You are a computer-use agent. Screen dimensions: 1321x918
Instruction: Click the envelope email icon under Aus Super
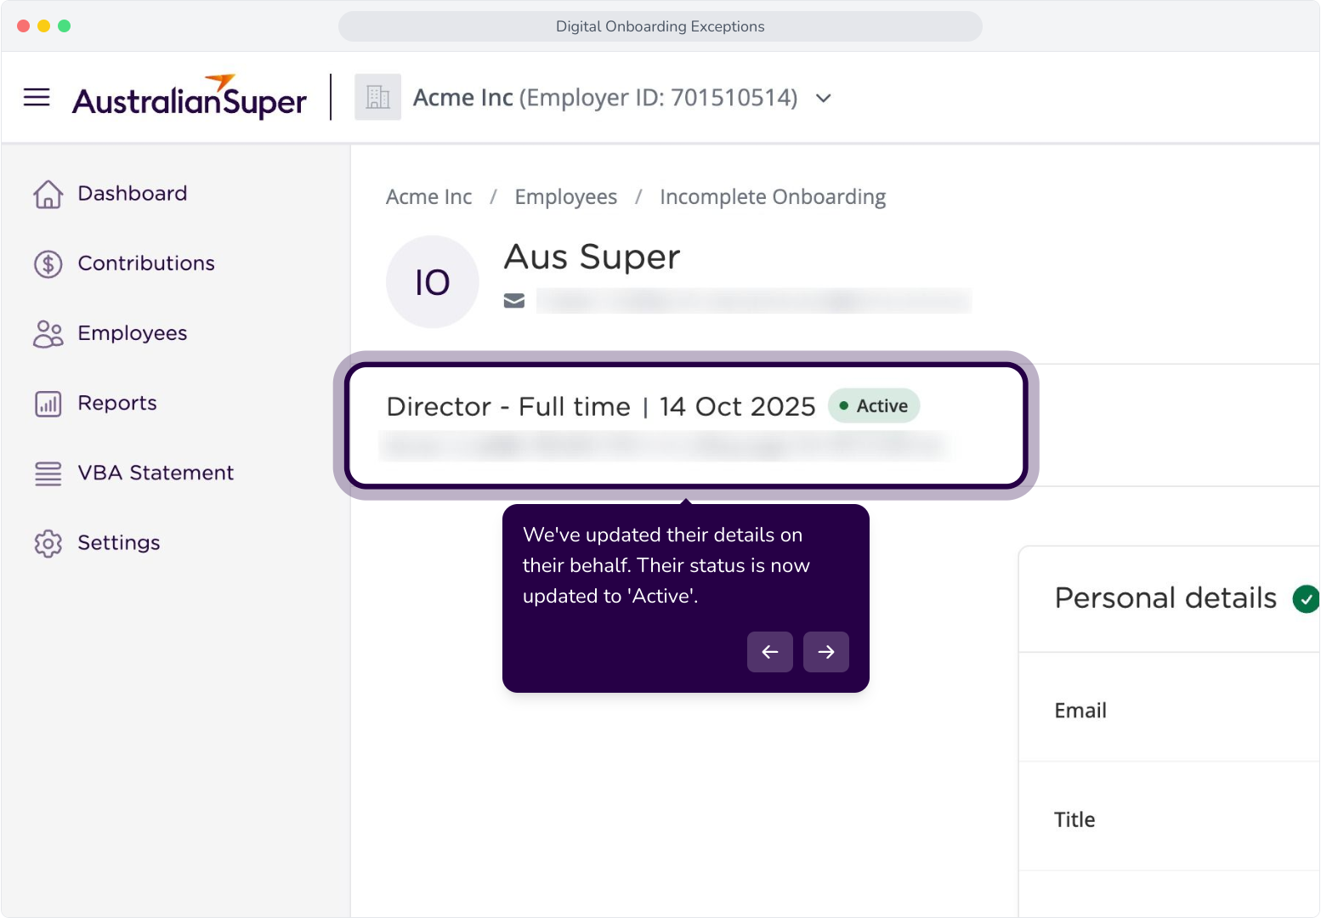coord(514,301)
